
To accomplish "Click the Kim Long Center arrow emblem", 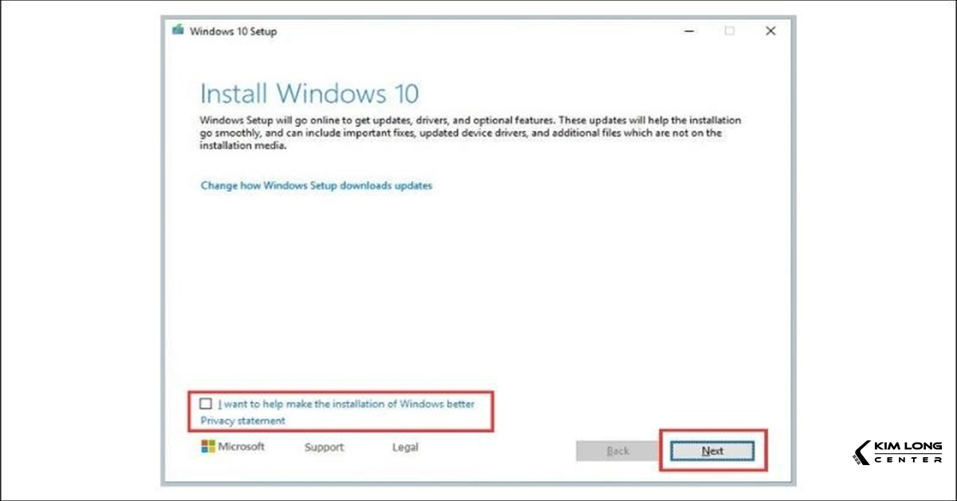I will point(863,451).
